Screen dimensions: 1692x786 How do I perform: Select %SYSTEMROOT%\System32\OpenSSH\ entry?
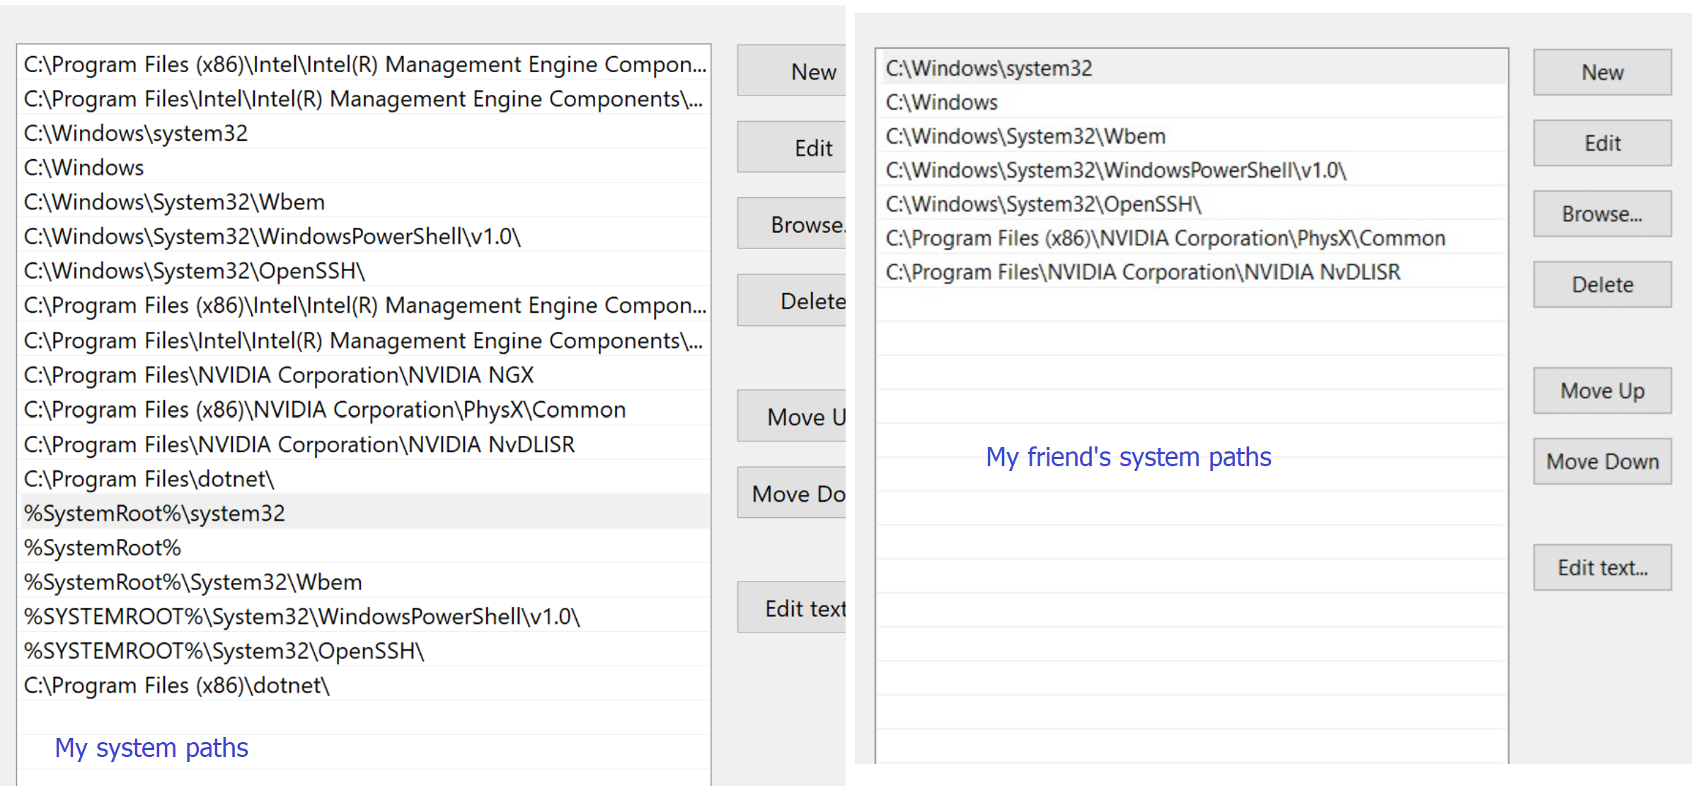224,651
